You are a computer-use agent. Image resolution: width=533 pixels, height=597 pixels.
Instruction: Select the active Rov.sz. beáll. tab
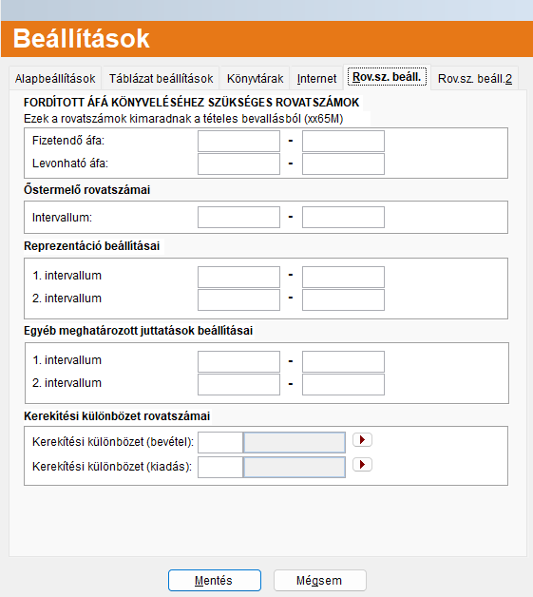(x=387, y=77)
